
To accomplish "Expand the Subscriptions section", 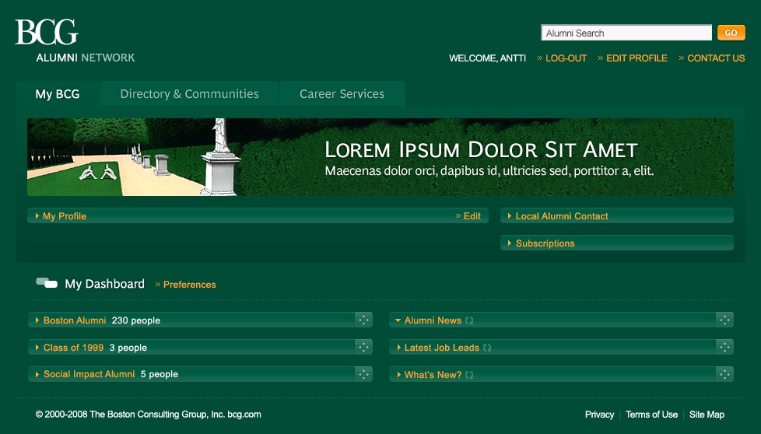I will (544, 243).
